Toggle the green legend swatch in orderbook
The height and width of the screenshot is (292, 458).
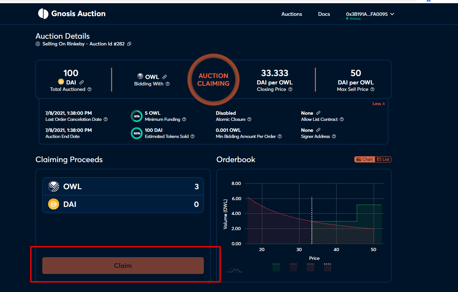pos(276,267)
